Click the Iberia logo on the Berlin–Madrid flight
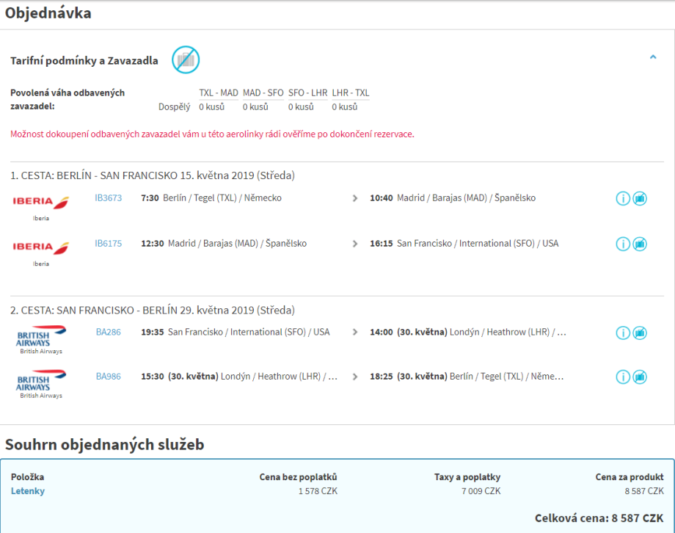The height and width of the screenshot is (533, 675). (41, 202)
